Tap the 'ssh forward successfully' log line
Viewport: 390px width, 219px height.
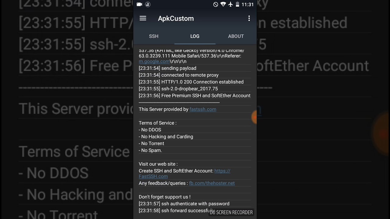pyautogui.click(x=177, y=210)
